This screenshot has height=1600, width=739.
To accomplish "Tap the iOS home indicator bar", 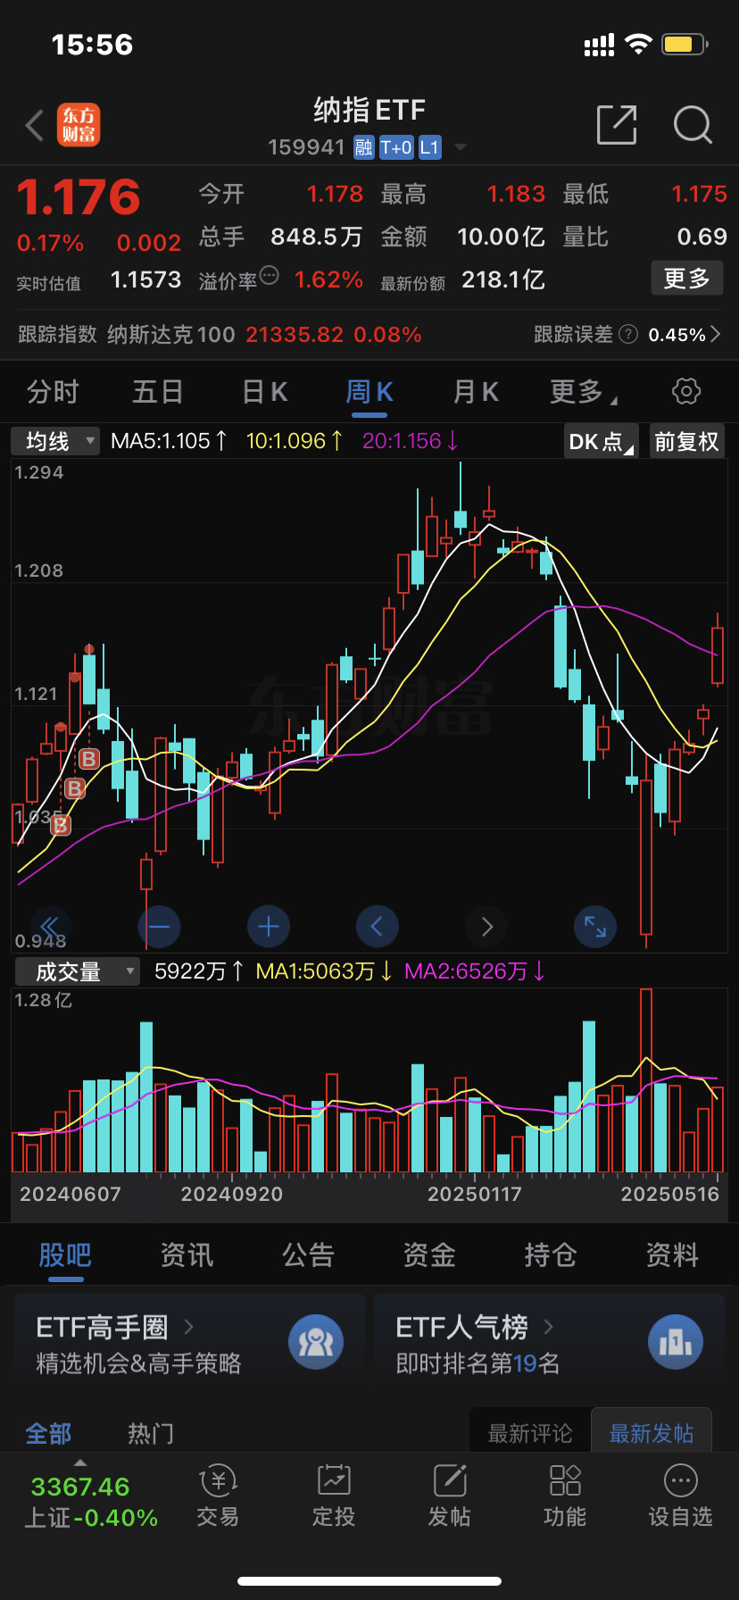I will [x=369, y=1581].
